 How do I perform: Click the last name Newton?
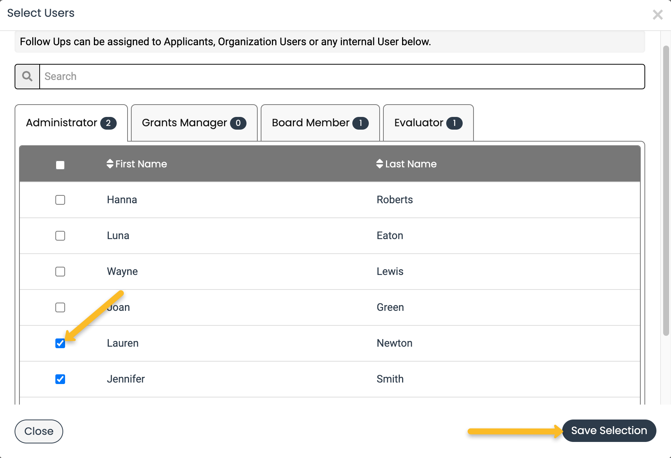pos(395,343)
